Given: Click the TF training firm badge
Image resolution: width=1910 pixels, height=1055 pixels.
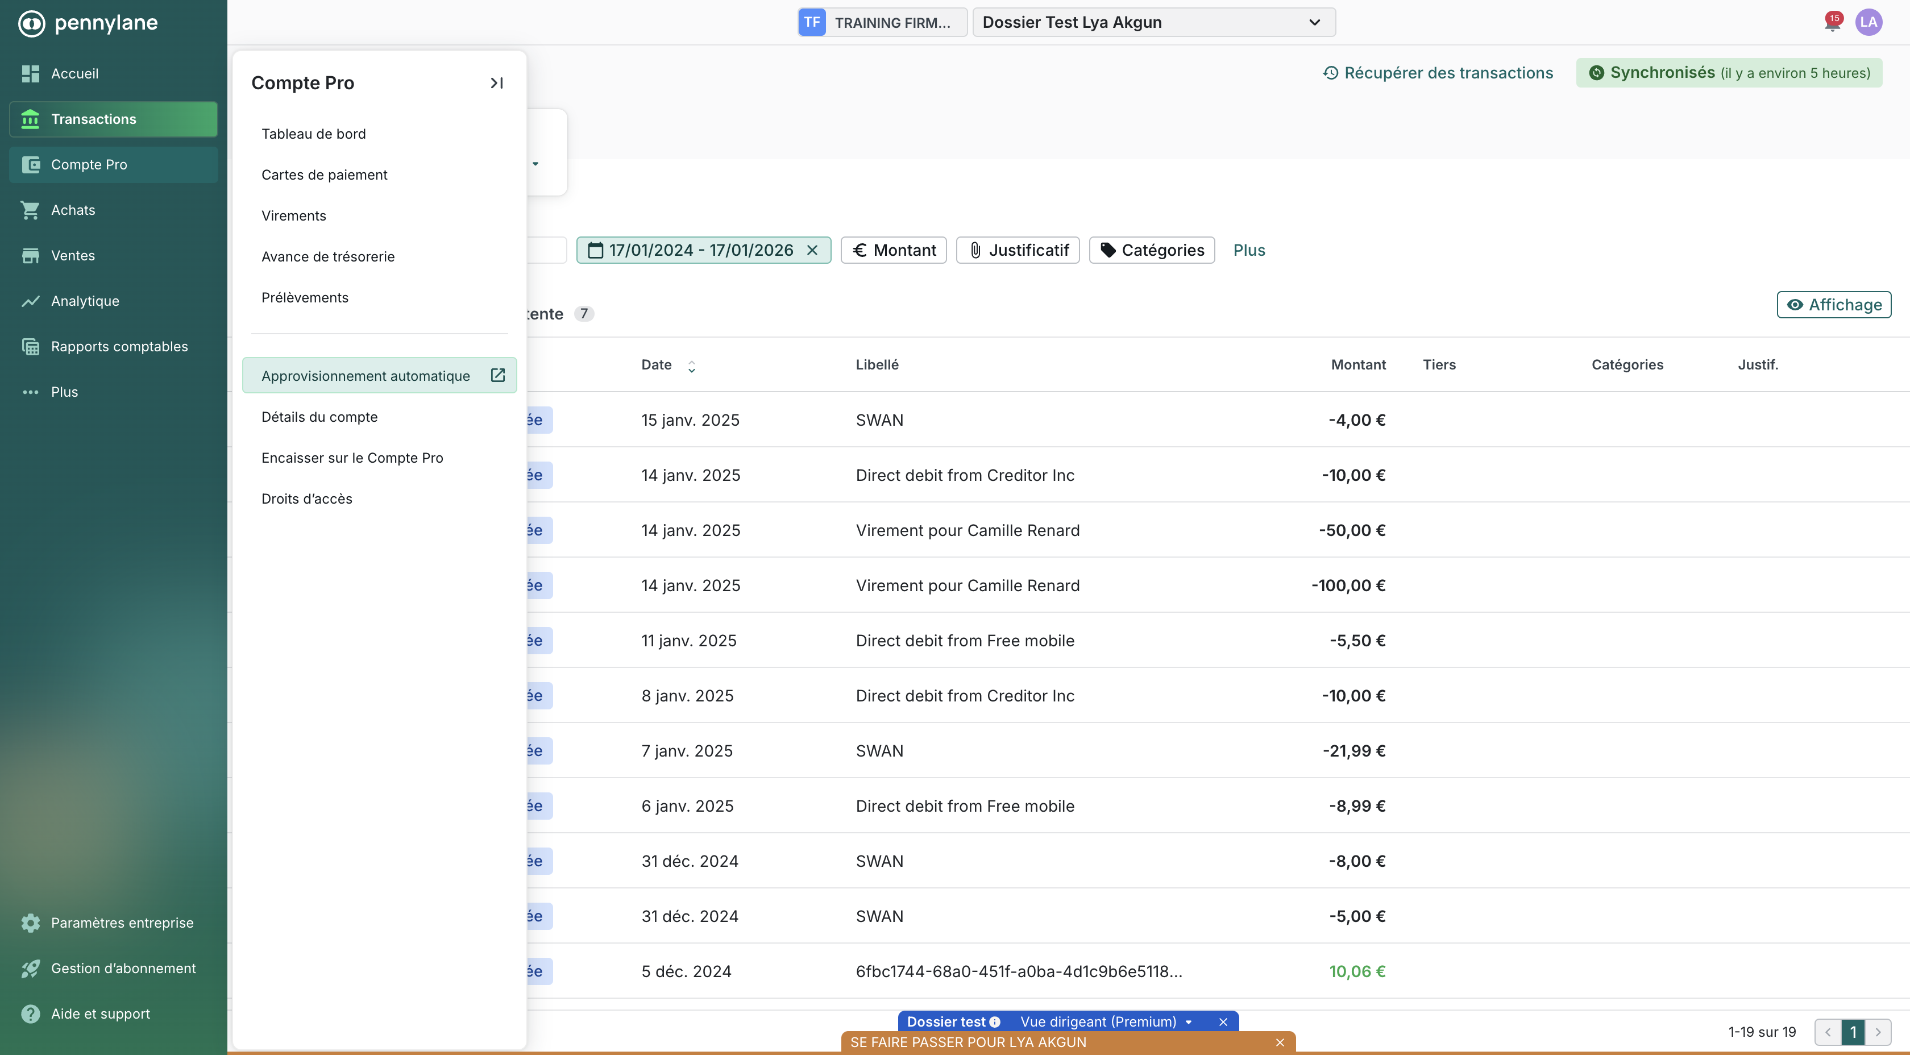Looking at the screenshot, I should tap(812, 22).
